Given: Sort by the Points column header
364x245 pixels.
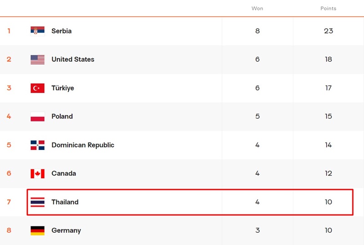Looking at the screenshot, I should pyautogui.click(x=328, y=9).
